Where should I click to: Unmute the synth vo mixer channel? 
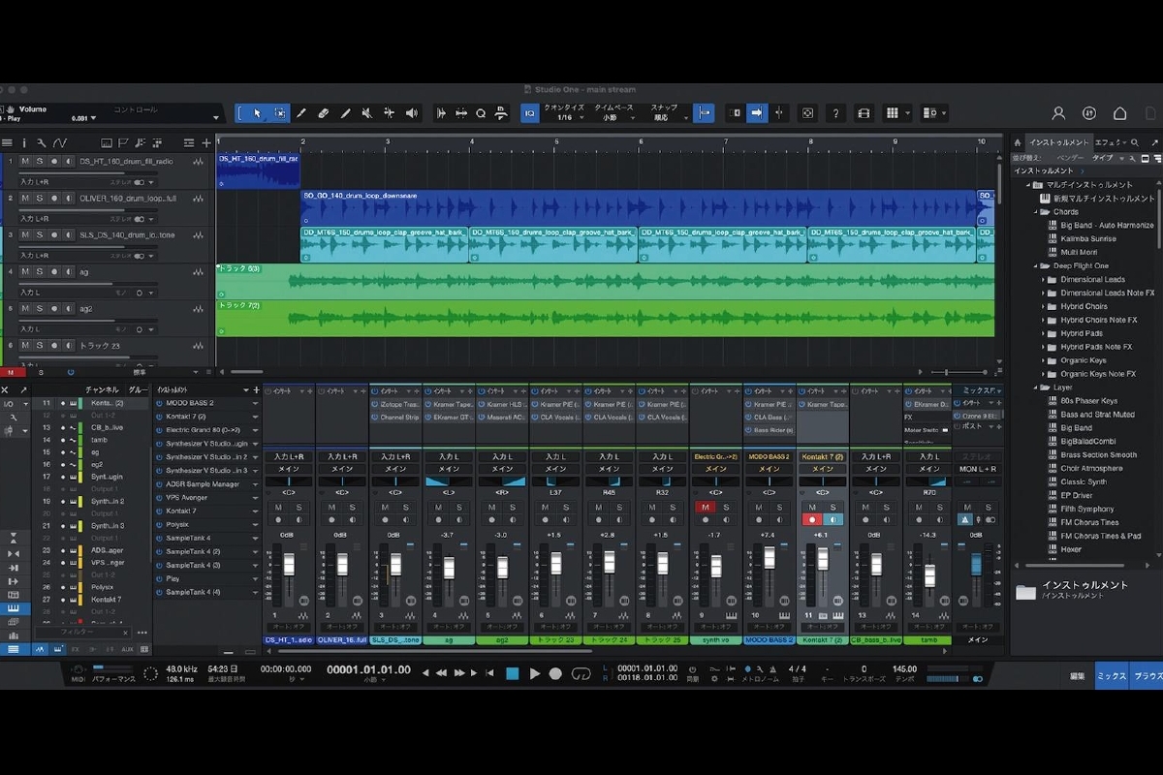coord(705,508)
